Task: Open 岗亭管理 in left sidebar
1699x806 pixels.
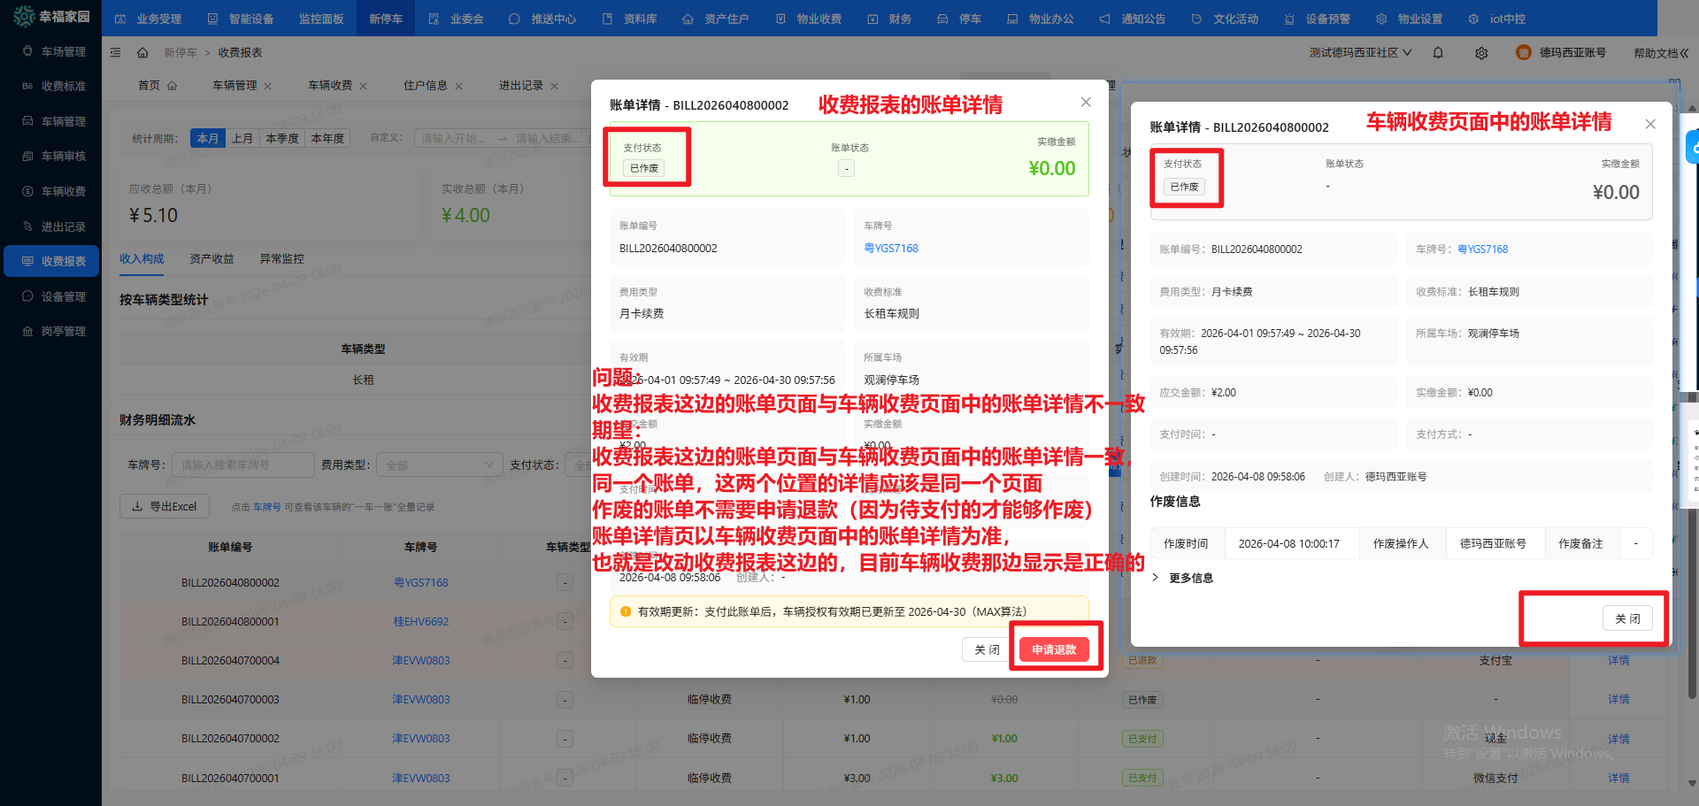Action: click(63, 331)
